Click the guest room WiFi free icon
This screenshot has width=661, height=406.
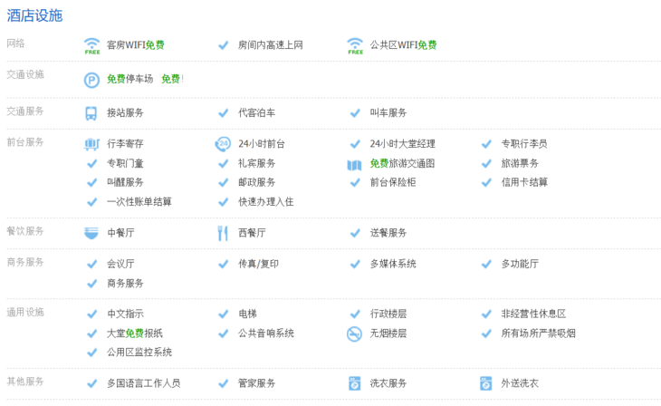click(x=91, y=45)
